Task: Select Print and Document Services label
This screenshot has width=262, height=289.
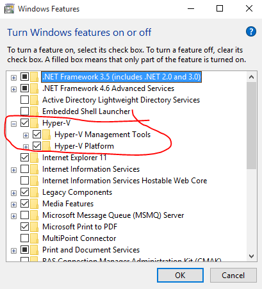Action: point(91,250)
